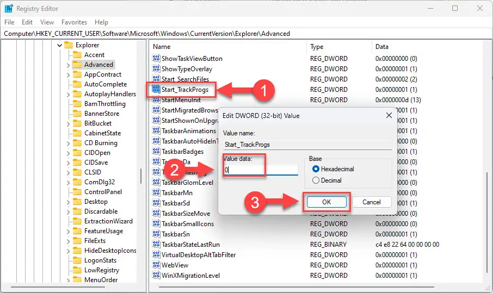Click the TaskbarSizeMove value icon
493x293 pixels.
[x=156, y=214]
